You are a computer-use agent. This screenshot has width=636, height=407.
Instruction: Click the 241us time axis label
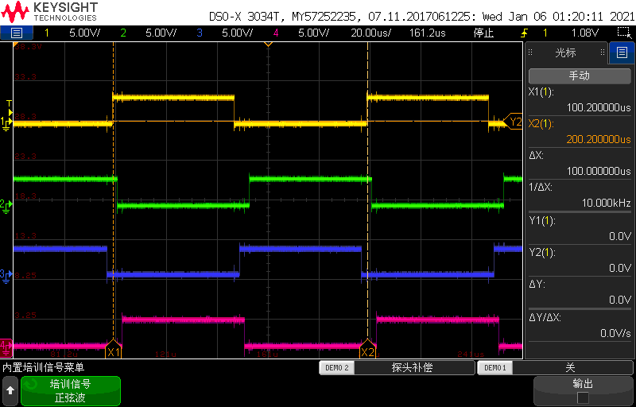pyautogui.click(x=471, y=355)
